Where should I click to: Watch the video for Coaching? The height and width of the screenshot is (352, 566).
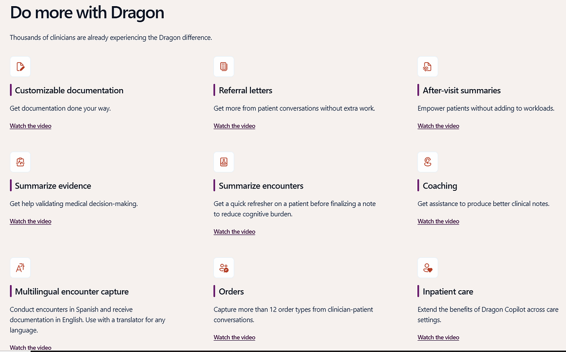(438, 221)
